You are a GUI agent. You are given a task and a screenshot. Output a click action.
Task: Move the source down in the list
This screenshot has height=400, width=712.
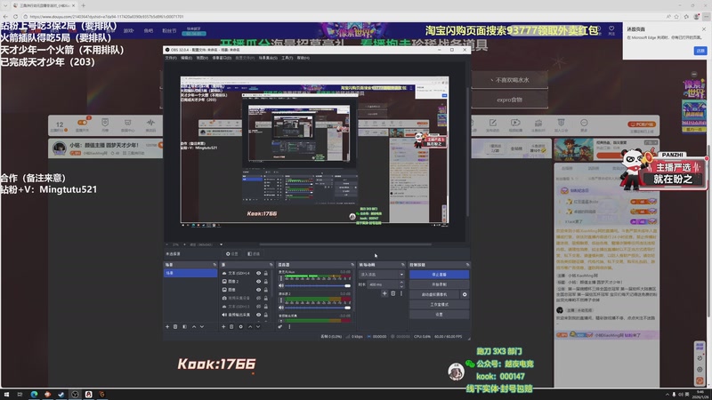[258, 326]
